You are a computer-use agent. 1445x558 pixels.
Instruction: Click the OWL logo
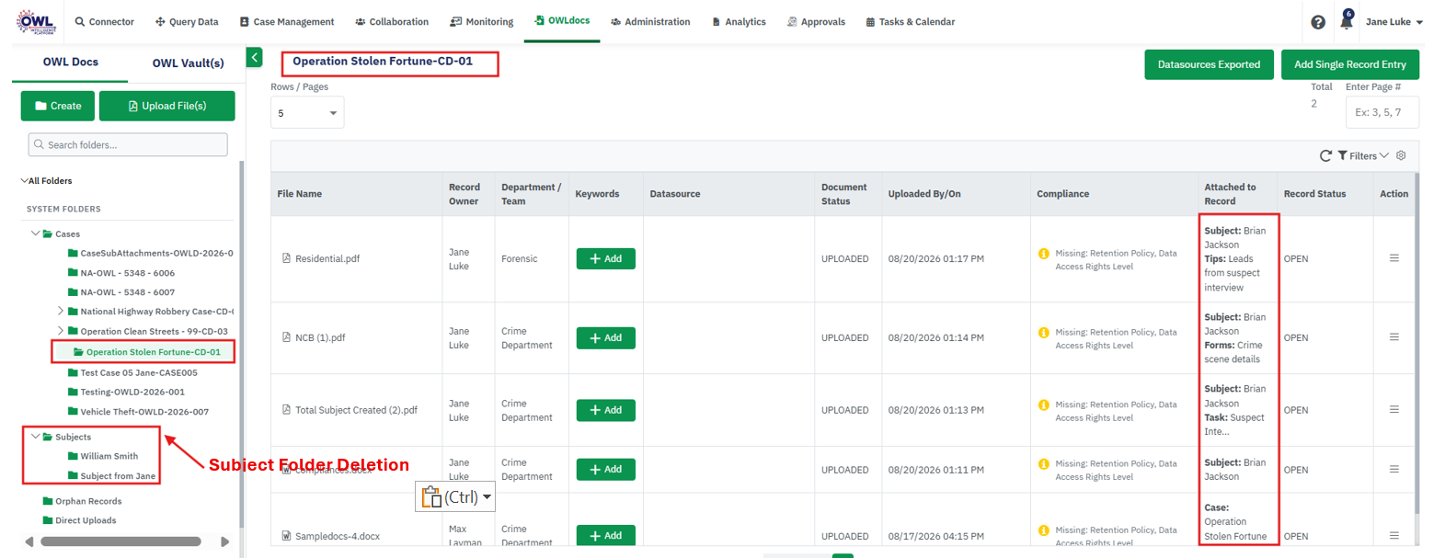37,21
